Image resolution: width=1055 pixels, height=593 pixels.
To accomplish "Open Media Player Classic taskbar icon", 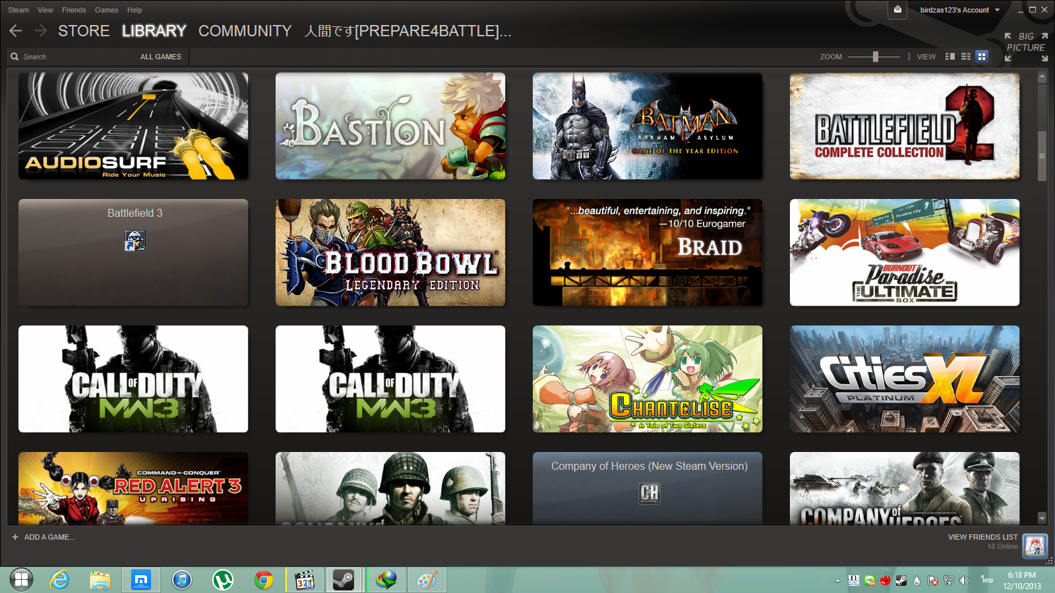I will pos(305,580).
